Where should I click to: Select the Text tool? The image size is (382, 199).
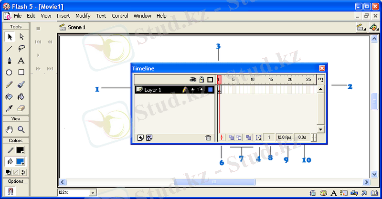pos(21,61)
